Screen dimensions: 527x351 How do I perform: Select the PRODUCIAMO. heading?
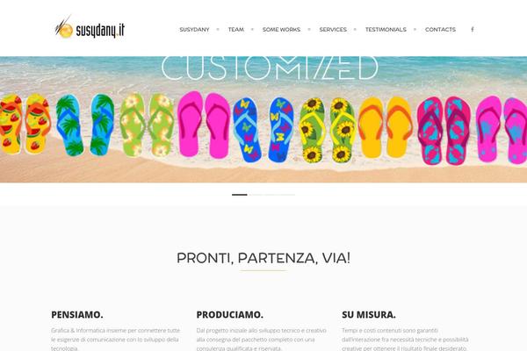click(230, 315)
